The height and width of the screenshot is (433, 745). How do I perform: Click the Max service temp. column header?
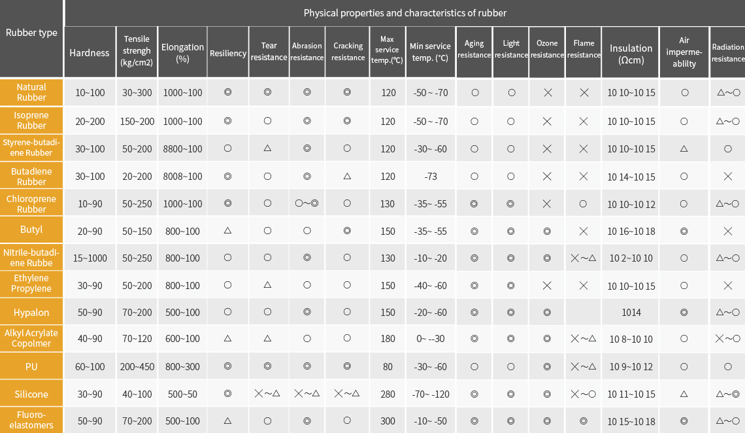pyautogui.click(x=388, y=53)
